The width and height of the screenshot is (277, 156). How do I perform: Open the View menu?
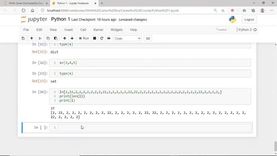[53, 30]
